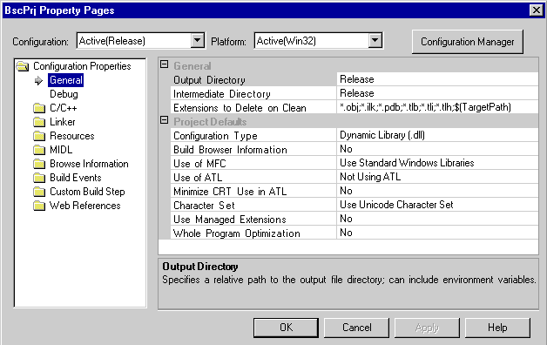Select the Linker tree node label
Viewport: 547px width, 345px height.
[63, 122]
